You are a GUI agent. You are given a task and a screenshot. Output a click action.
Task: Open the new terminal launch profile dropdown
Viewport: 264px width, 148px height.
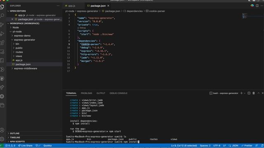click(245, 93)
